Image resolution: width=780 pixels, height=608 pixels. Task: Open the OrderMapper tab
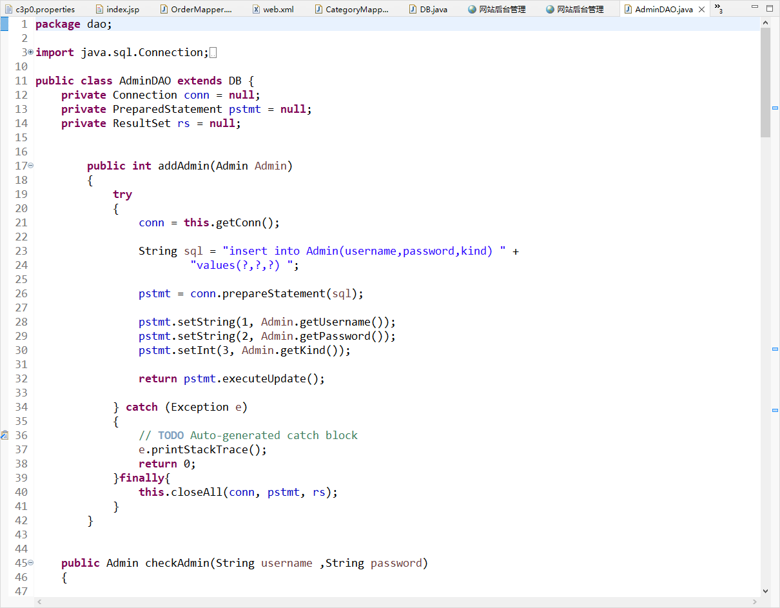pos(196,10)
